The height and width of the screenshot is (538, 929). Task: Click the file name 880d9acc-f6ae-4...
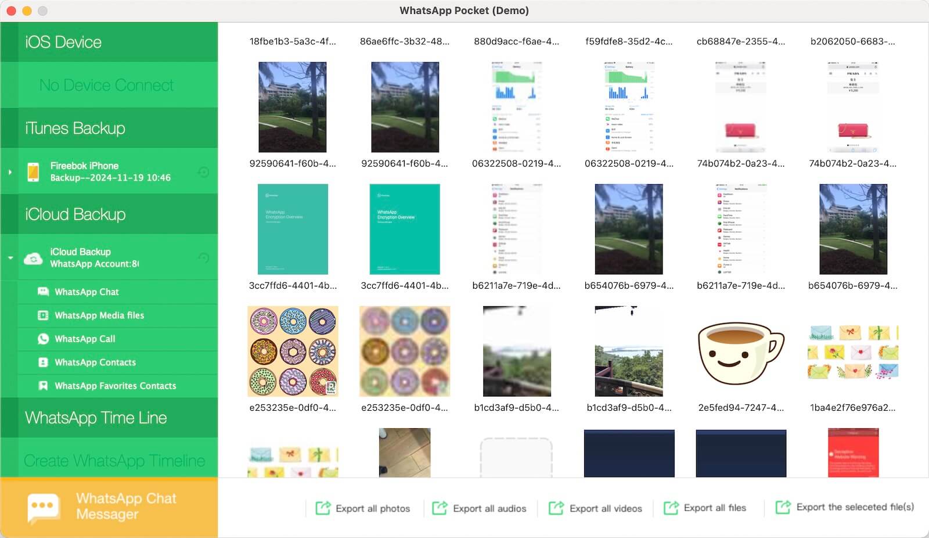click(517, 41)
